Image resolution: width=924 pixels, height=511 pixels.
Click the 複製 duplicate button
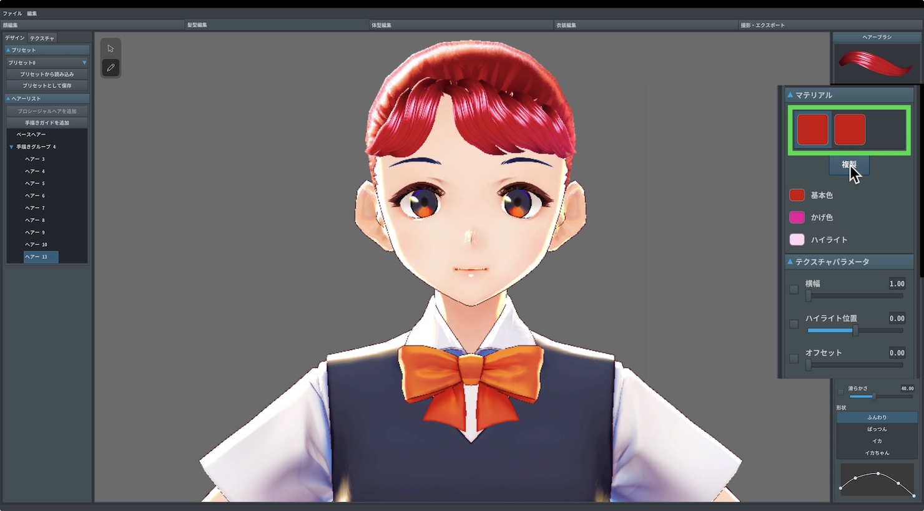pos(849,165)
